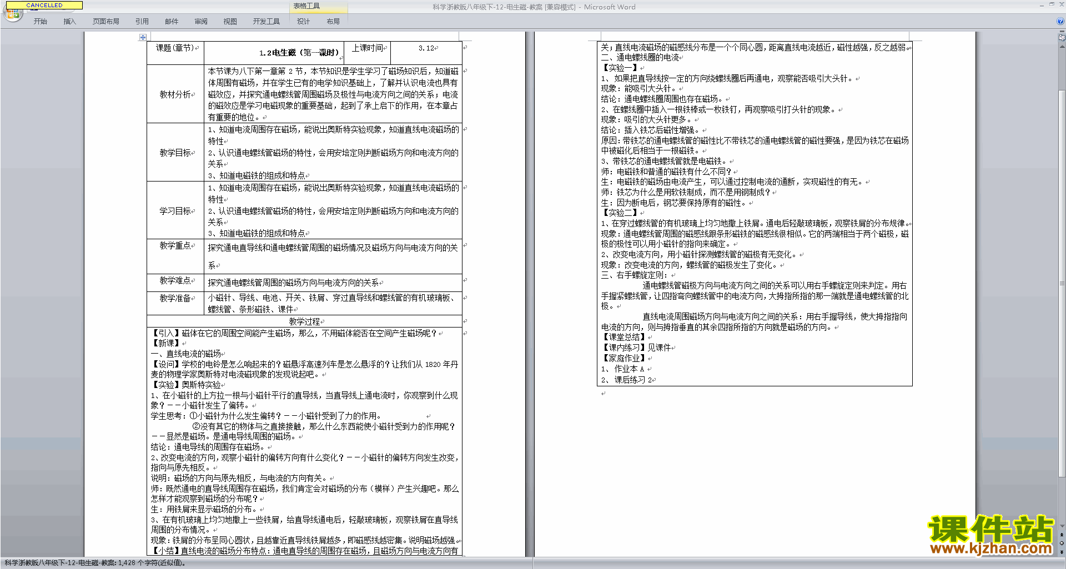Screen dimensions: 1066x569
Task: Open the Word Help question-mark icon
Action: (1060, 21)
